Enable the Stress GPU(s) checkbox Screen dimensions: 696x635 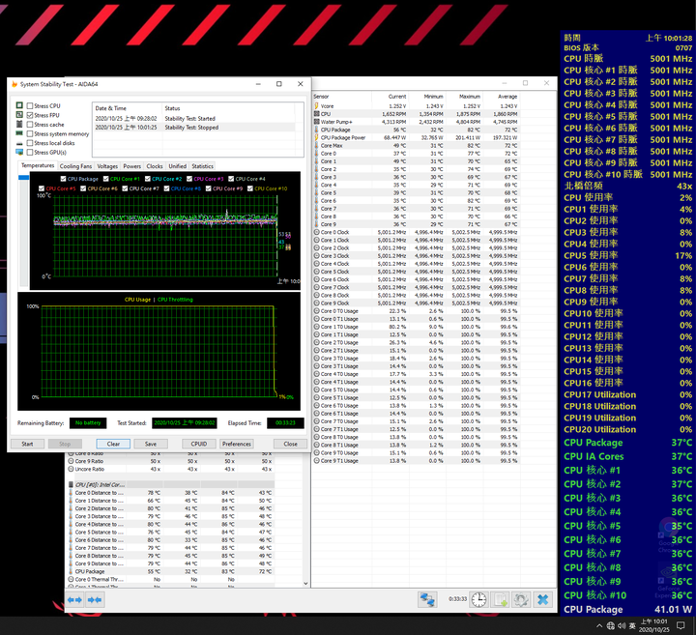click(30, 152)
